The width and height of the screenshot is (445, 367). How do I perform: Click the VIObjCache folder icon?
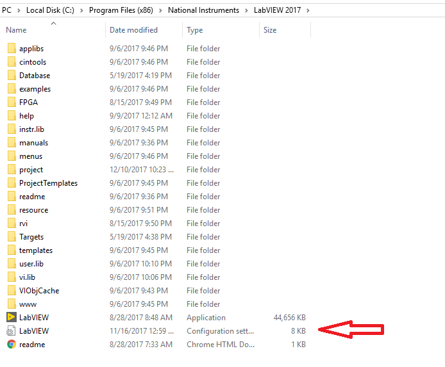12,291
